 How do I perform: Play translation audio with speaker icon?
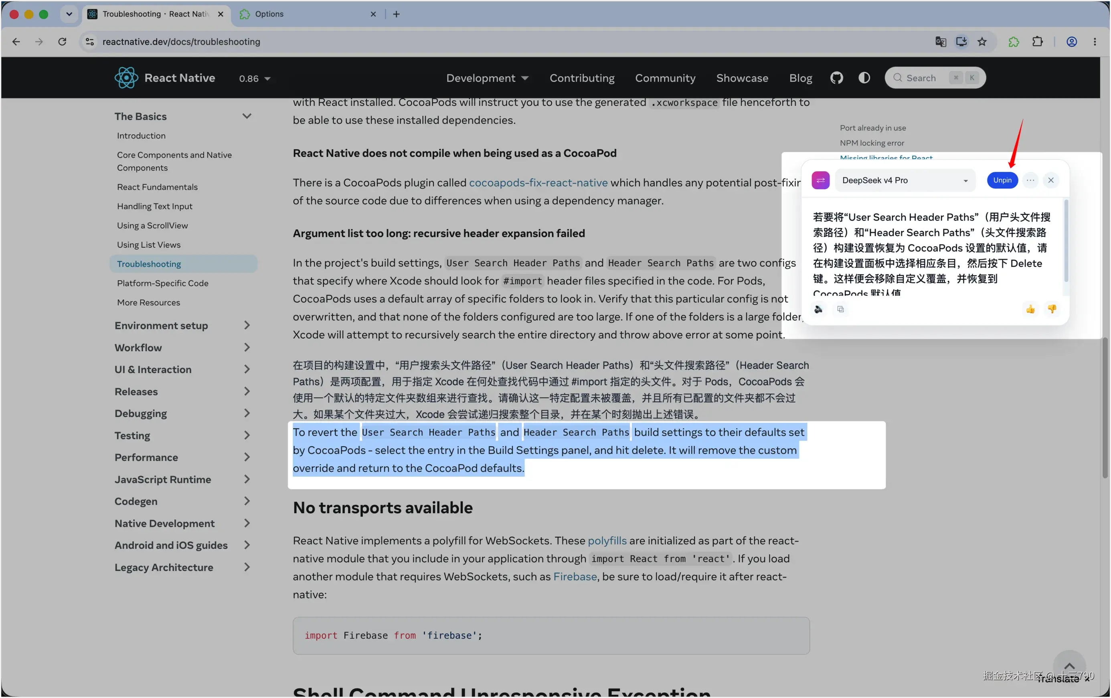(818, 309)
